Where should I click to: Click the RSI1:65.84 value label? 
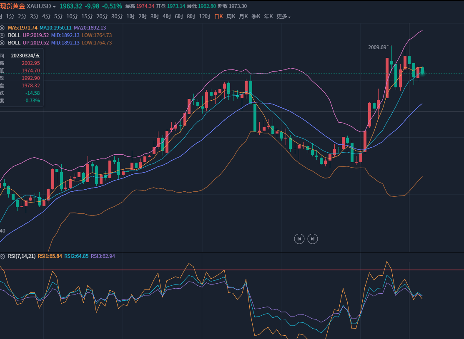(x=50, y=256)
